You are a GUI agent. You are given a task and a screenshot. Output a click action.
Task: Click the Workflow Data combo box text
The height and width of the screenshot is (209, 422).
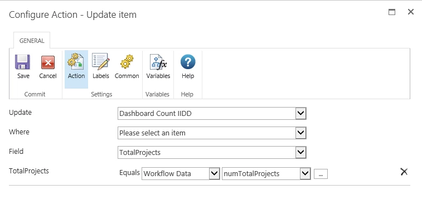167,174
